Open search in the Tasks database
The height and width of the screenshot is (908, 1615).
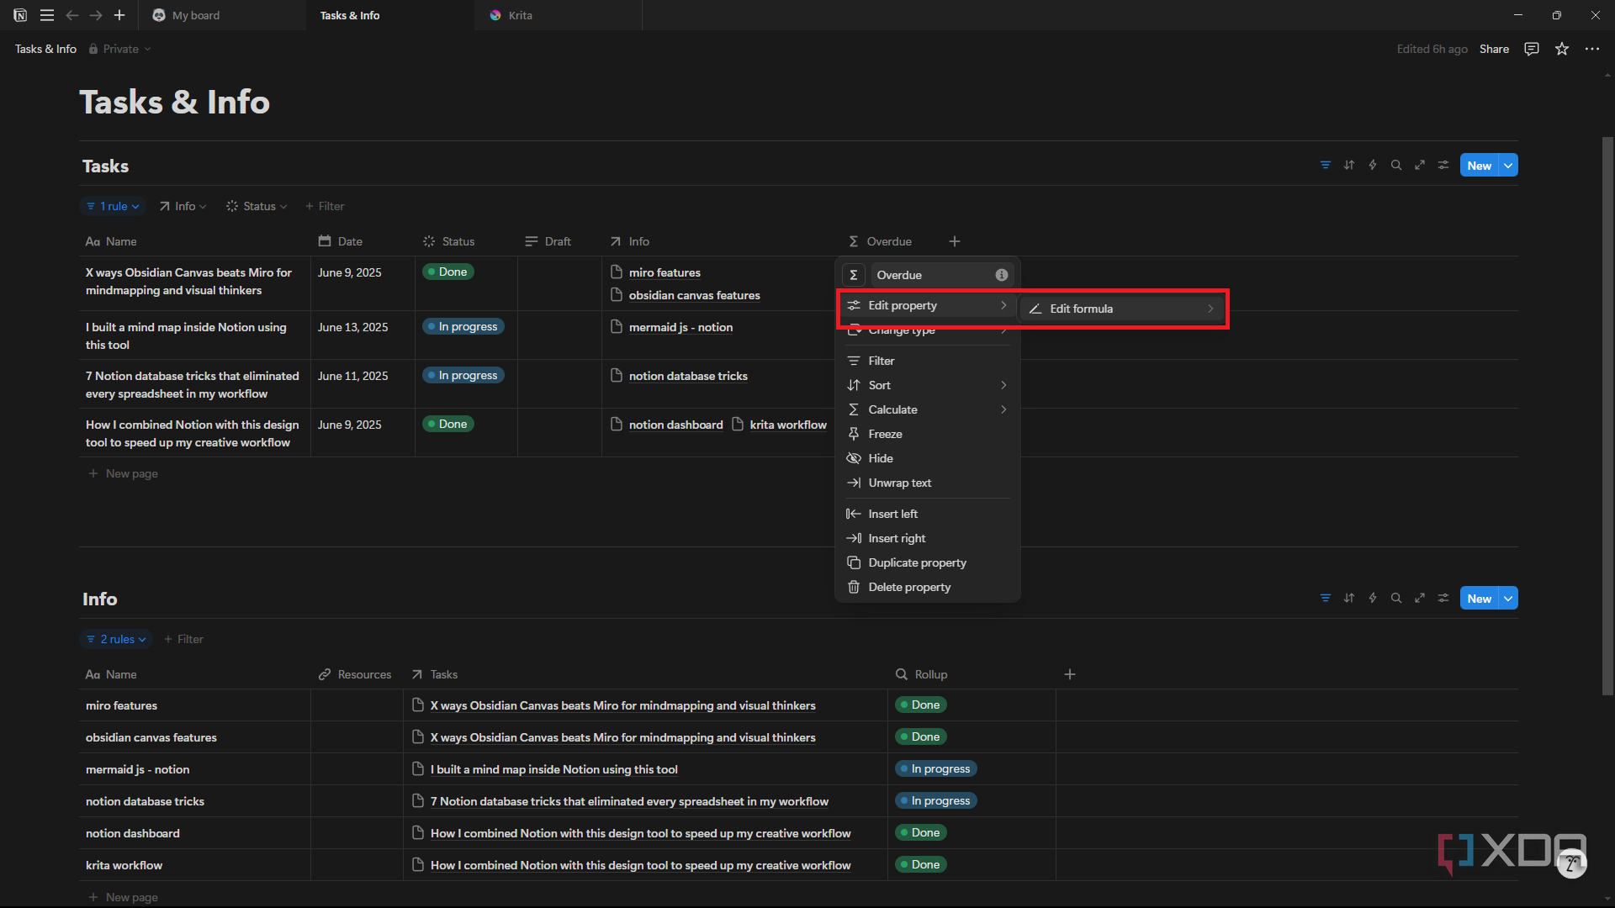tap(1396, 166)
